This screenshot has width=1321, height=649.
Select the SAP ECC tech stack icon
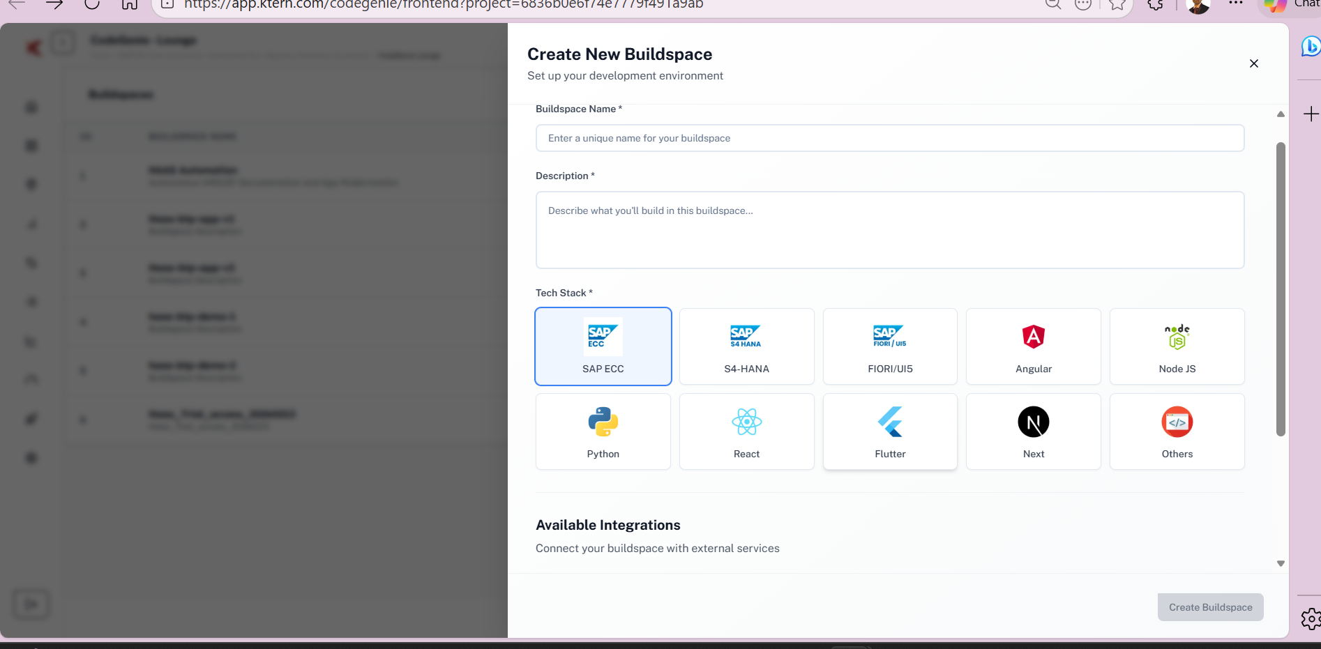coord(603,337)
